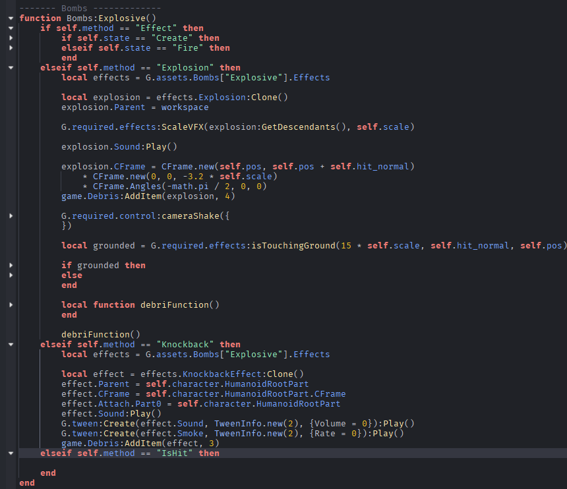Collapse the self.method == "Effect" block arrow
Viewport: 567px width, 489px height.
(x=11, y=28)
